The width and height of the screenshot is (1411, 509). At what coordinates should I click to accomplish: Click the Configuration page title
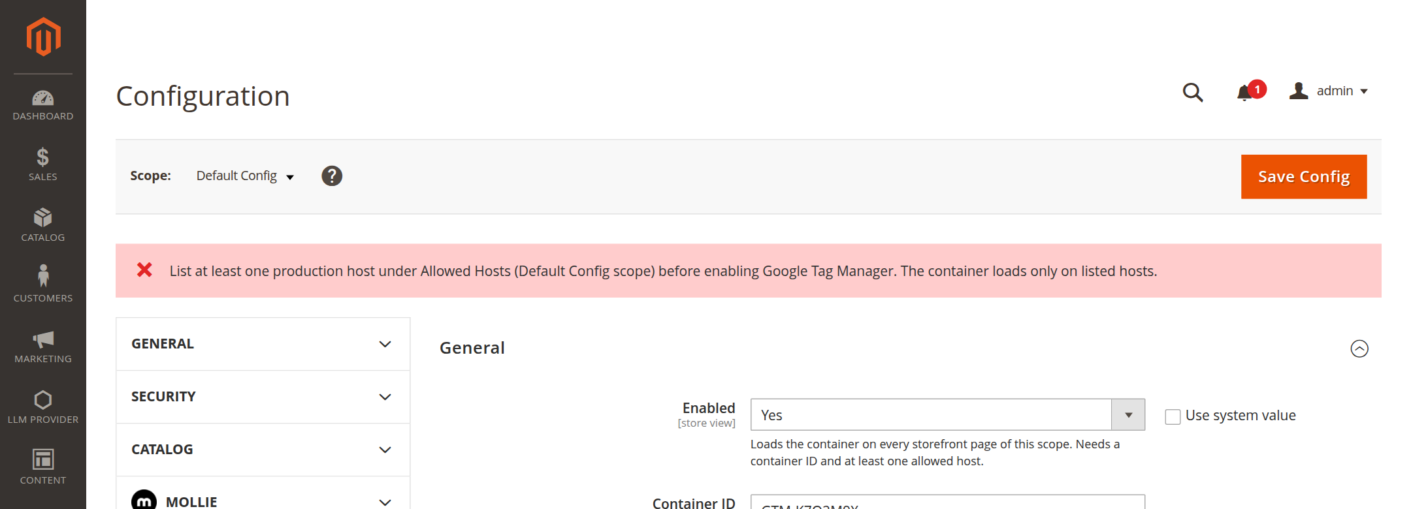coord(203,96)
